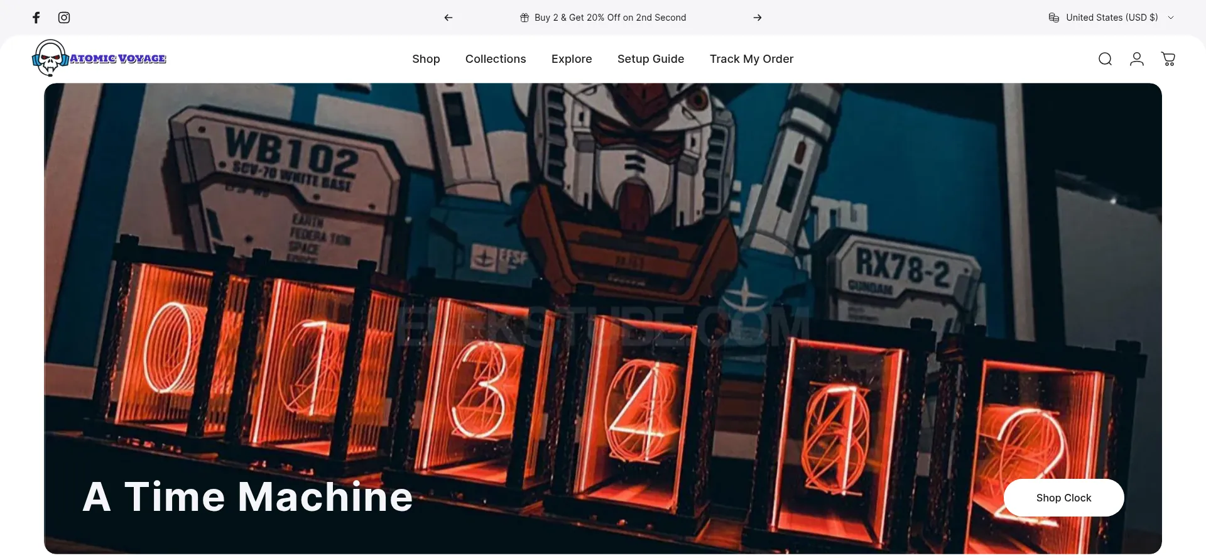Open the United States (USD $) currency selector
The height and width of the screenshot is (558, 1206).
1111,18
